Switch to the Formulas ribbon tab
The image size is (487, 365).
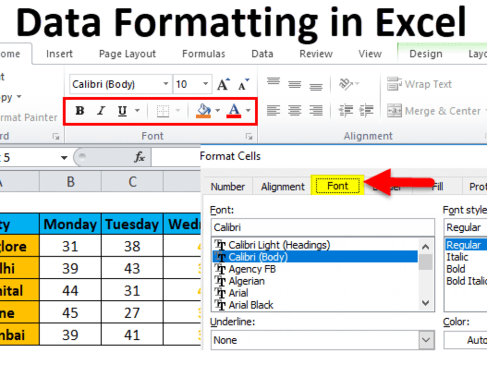[203, 54]
